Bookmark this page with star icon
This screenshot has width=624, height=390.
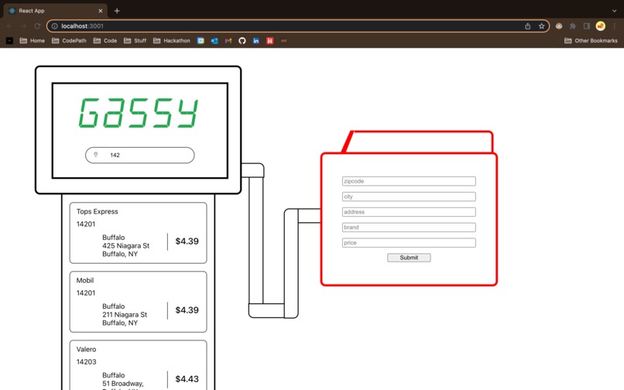point(542,26)
